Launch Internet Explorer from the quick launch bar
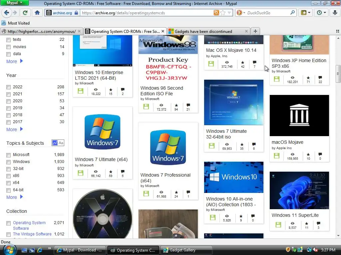Image resolution: width=341 pixels, height=255 pixels. pyautogui.click(x=40, y=250)
